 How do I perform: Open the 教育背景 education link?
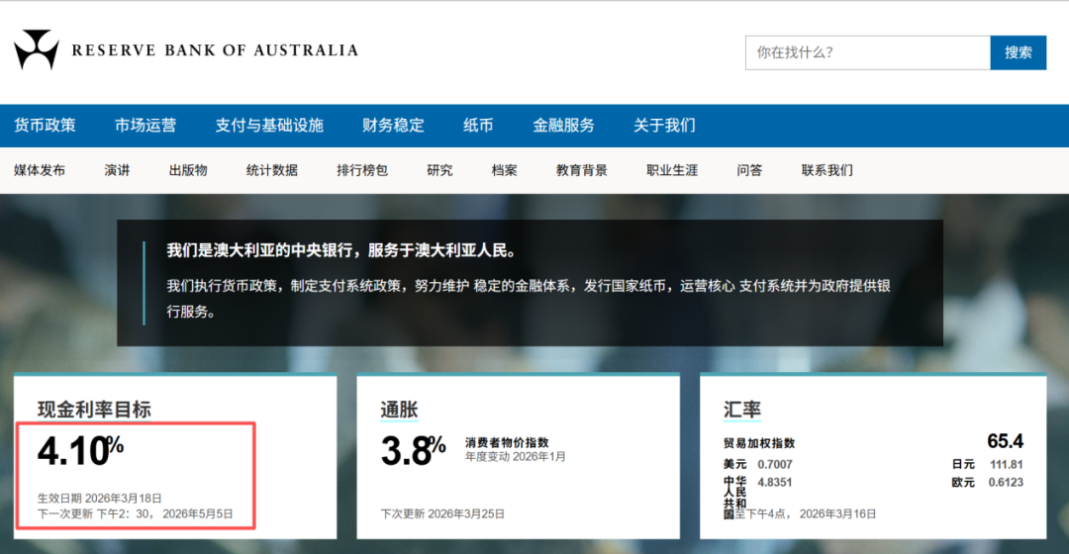click(x=582, y=170)
